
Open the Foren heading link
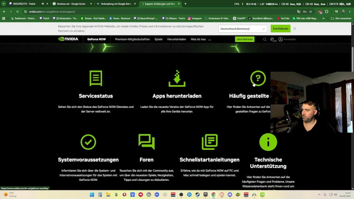click(x=147, y=160)
